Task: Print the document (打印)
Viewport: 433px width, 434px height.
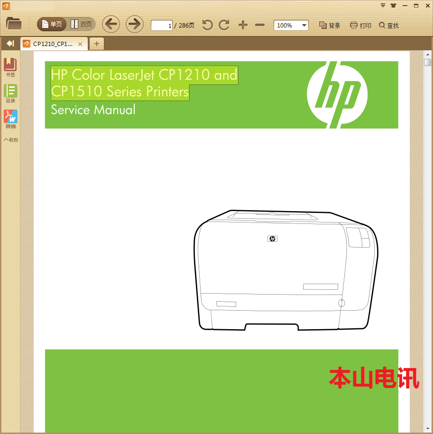Action: pos(360,26)
